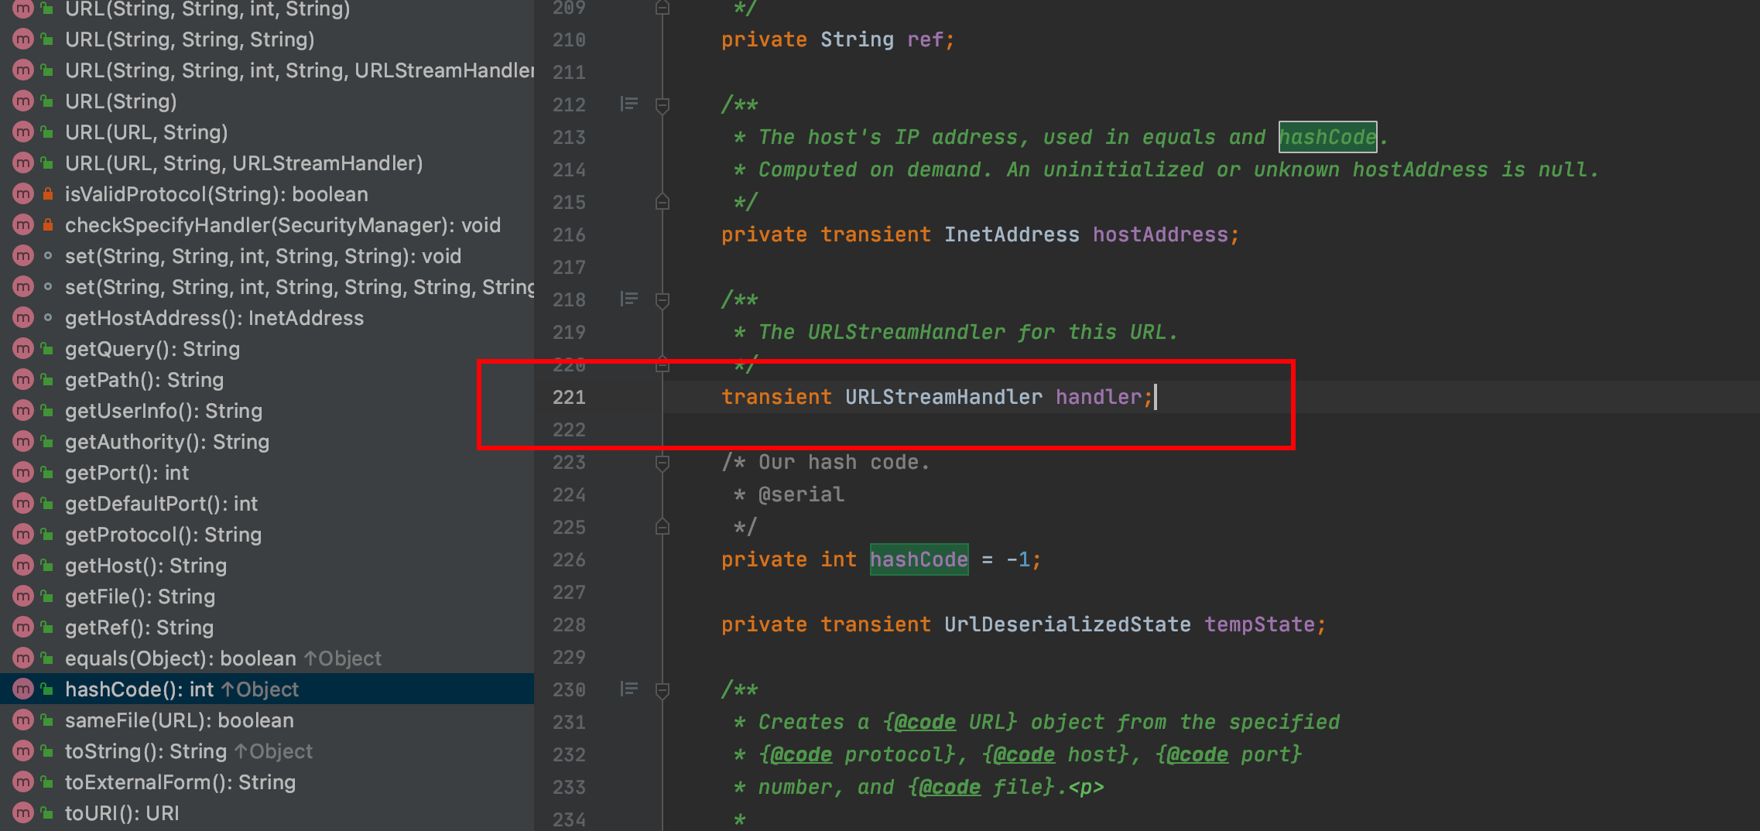Click method icon beside toURI(): URI
The width and height of the screenshot is (1760, 831).
(x=23, y=813)
